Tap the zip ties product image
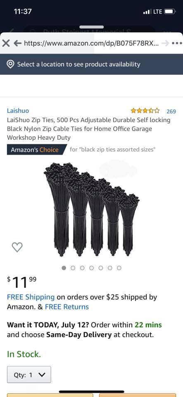 pos(92,210)
